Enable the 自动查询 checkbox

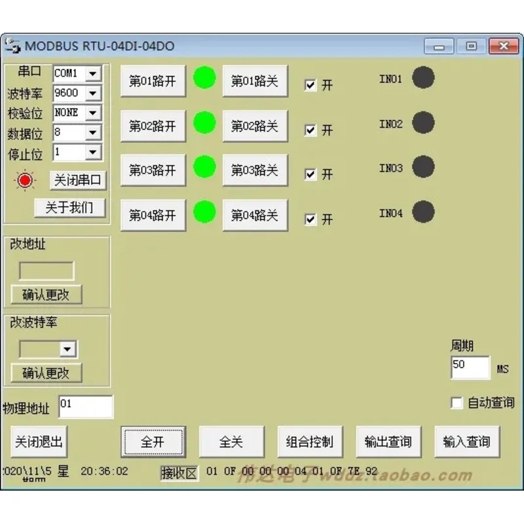[457, 403]
